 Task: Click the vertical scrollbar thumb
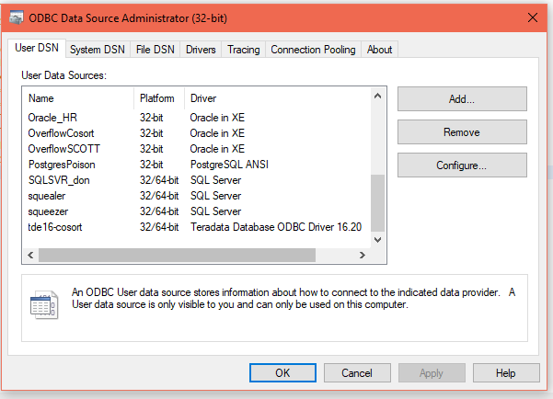pos(378,203)
